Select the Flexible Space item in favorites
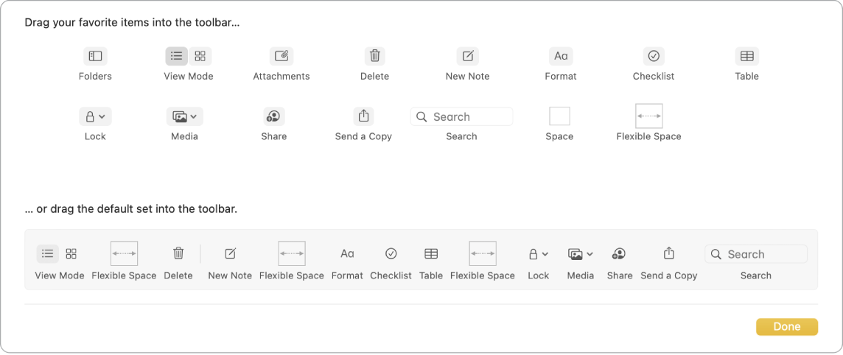The image size is (843, 355). click(648, 116)
